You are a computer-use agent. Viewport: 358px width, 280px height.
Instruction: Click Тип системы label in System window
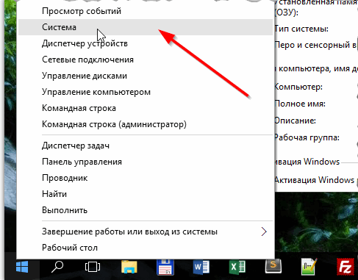[x=301, y=29]
